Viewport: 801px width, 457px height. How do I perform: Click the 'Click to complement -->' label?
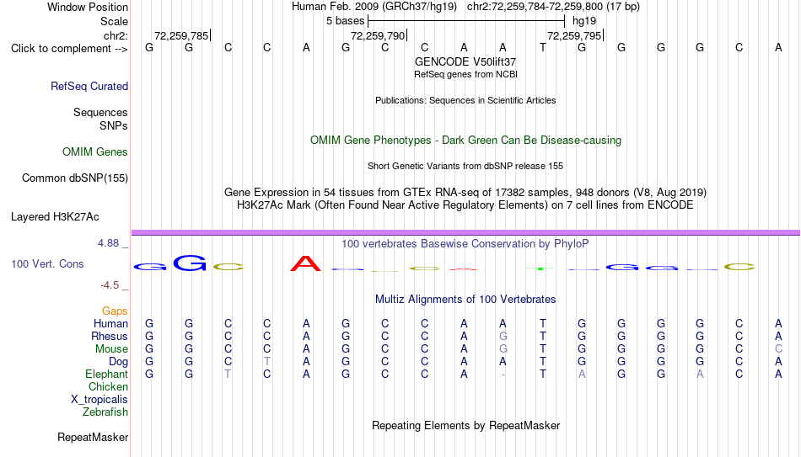69,49
